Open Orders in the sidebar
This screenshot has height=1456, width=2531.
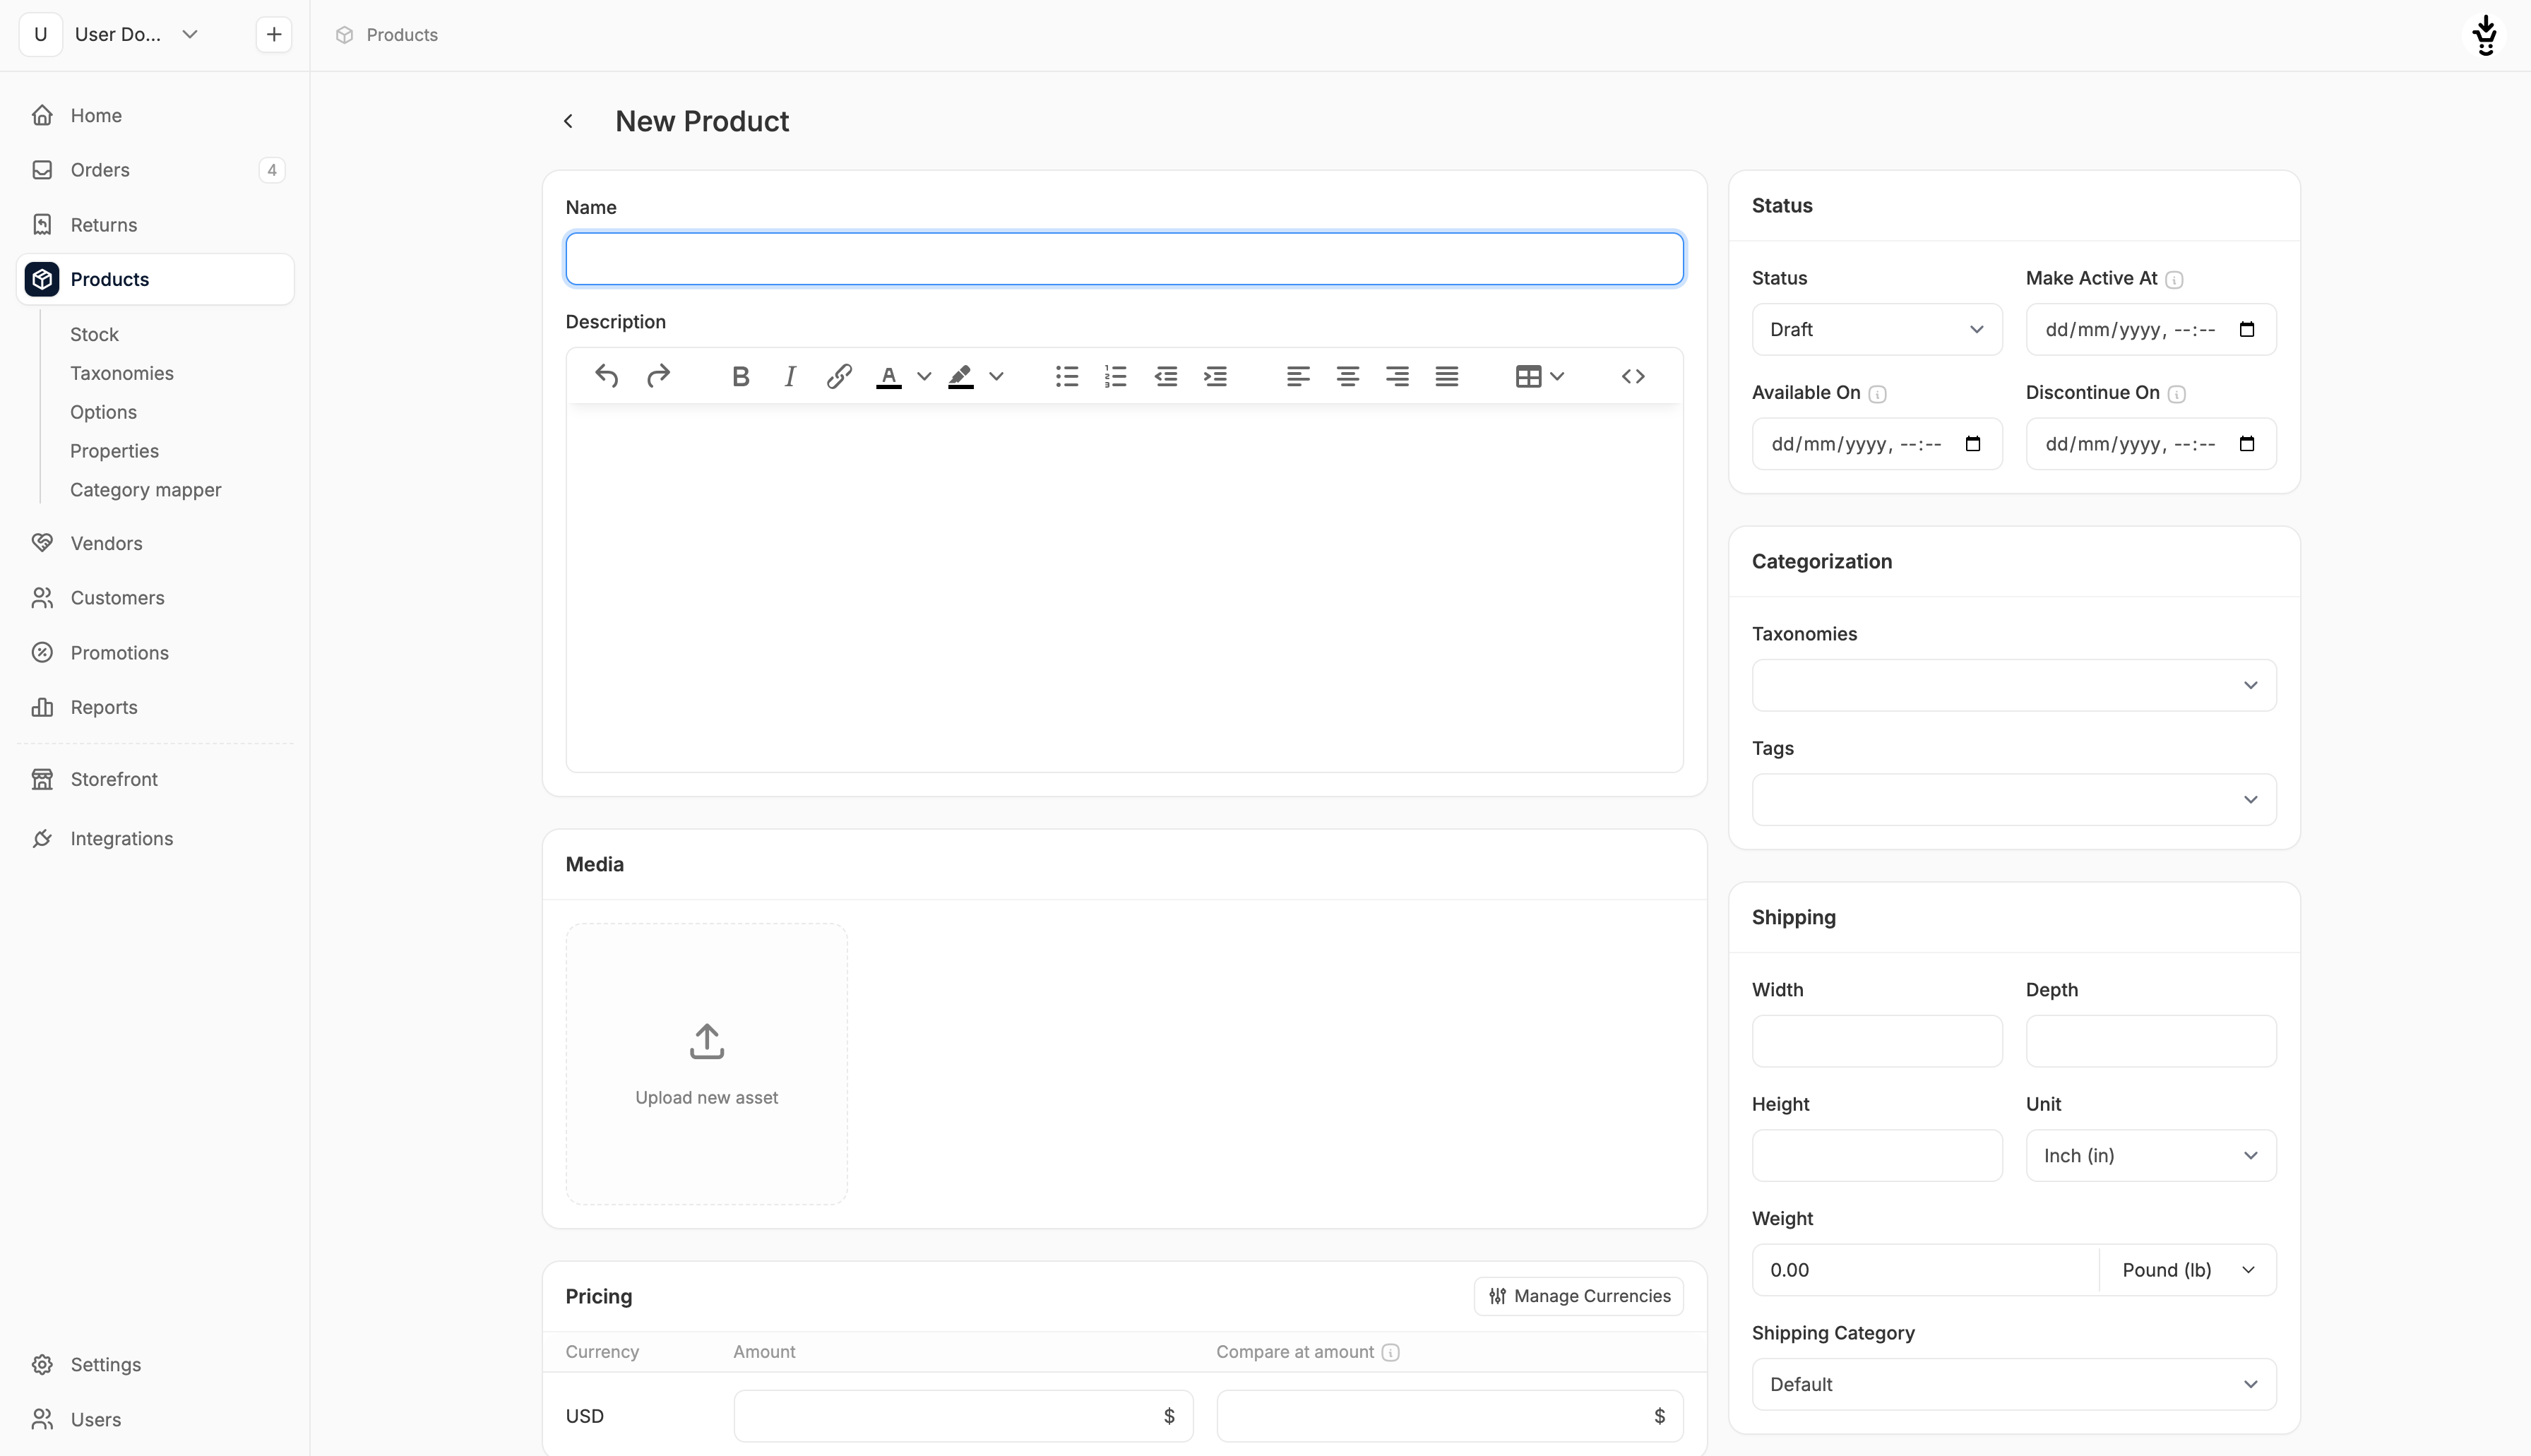click(100, 170)
